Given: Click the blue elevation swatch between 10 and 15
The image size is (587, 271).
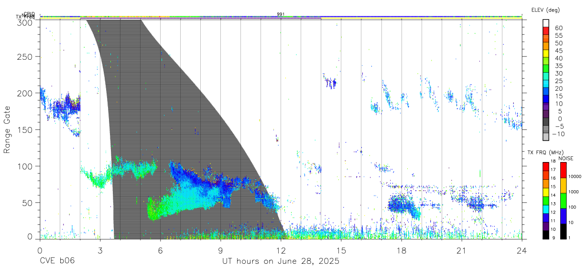Looking at the screenshot, I should [x=546, y=100].
